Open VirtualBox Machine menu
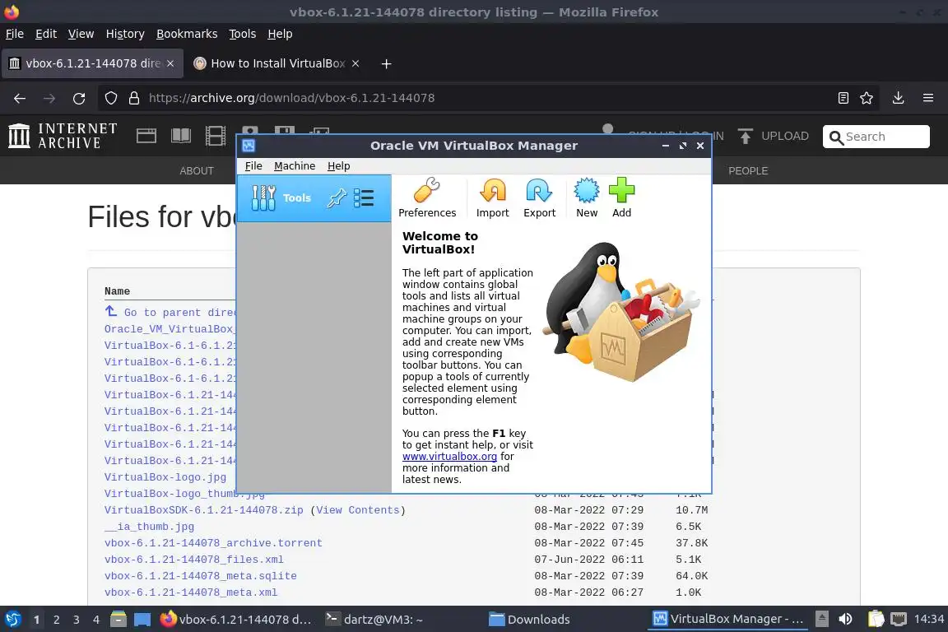The width and height of the screenshot is (948, 632). (x=295, y=165)
